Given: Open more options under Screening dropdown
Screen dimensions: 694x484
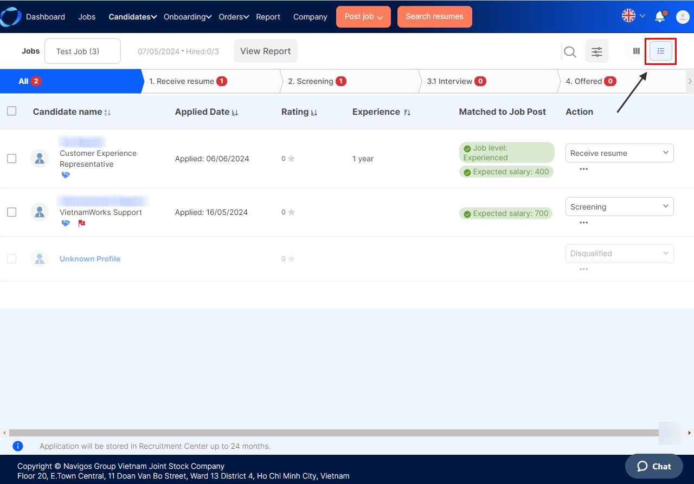Looking at the screenshot, I should (x=583, y=223).
